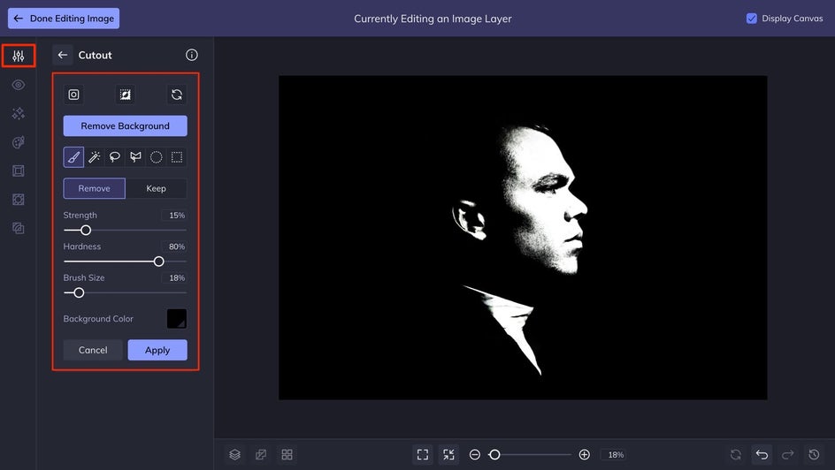Click the invert selection icon

[x=125, y=95]
